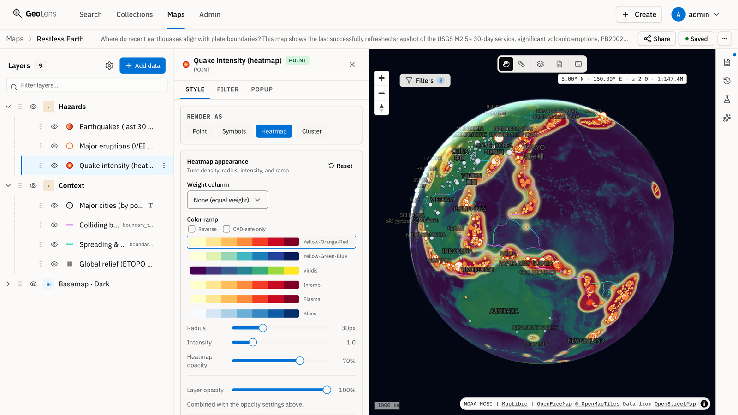
Task: Open the sparkle AI assistant icon
Action: coord(727,118)
